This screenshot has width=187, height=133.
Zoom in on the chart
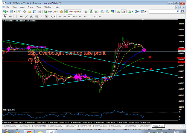(x=102, y=12)
